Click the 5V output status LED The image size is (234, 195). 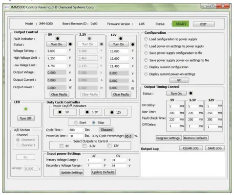pos(70,44)
